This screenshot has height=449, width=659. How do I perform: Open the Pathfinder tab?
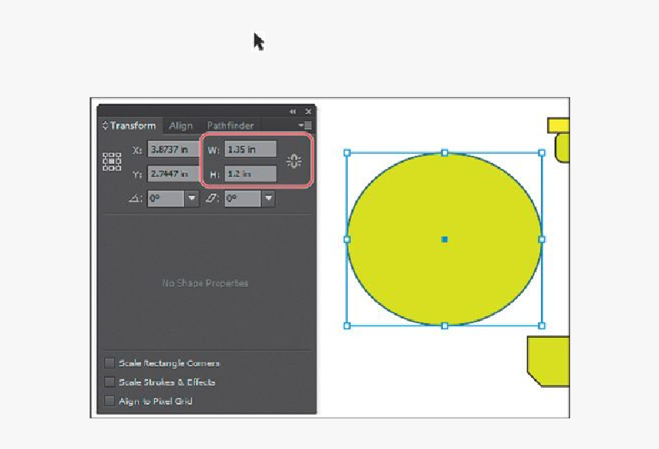tap(231, 126)
